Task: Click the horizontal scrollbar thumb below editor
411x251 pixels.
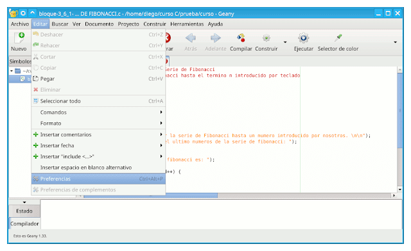Action: tap(150, 195)
